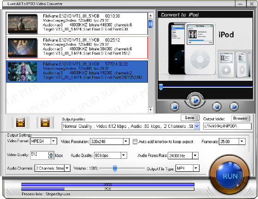Click thumbnail of VTS_01_0.VOB video
Screen dimensions: 258x199
point(23,72)
